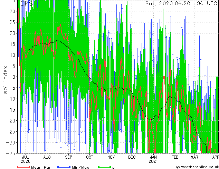Screen dimensions: 219x169
Task: Click the MAR month label
Action: [194, 157]
